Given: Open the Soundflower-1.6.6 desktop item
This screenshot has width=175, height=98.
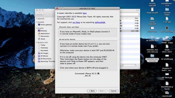Looking at the screenshot, I should point(167,3).
